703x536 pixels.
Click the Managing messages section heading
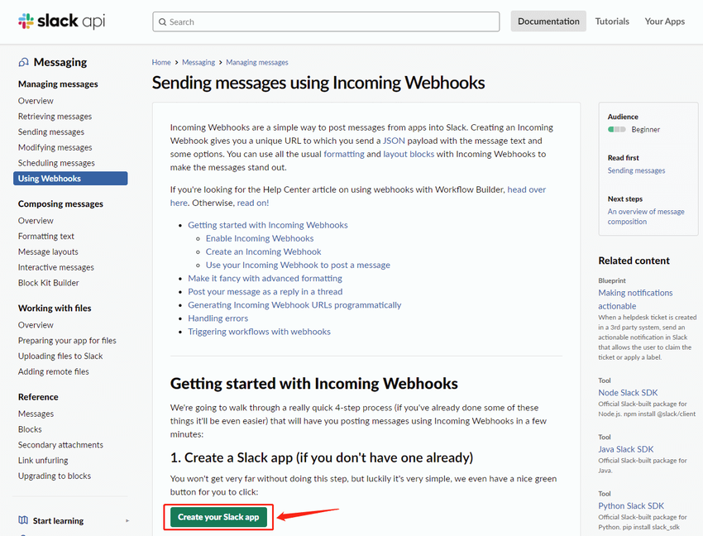coord(58,84)
